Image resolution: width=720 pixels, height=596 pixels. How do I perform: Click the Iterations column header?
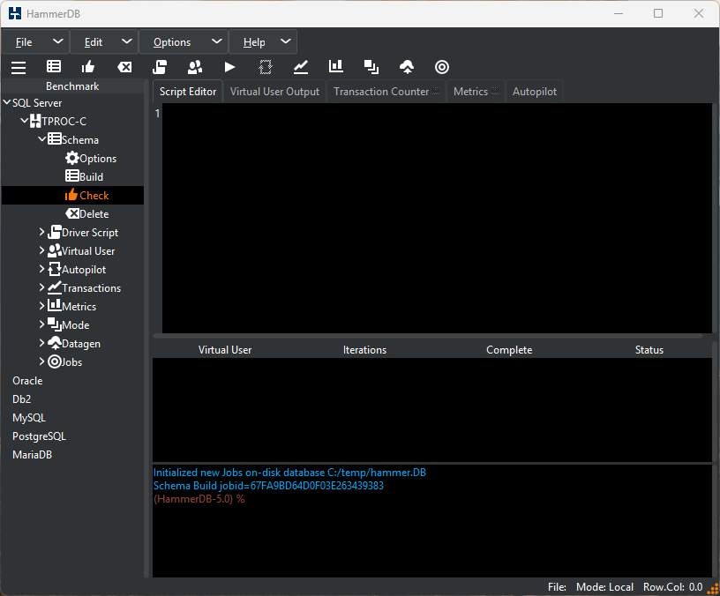tap(364, 350)
